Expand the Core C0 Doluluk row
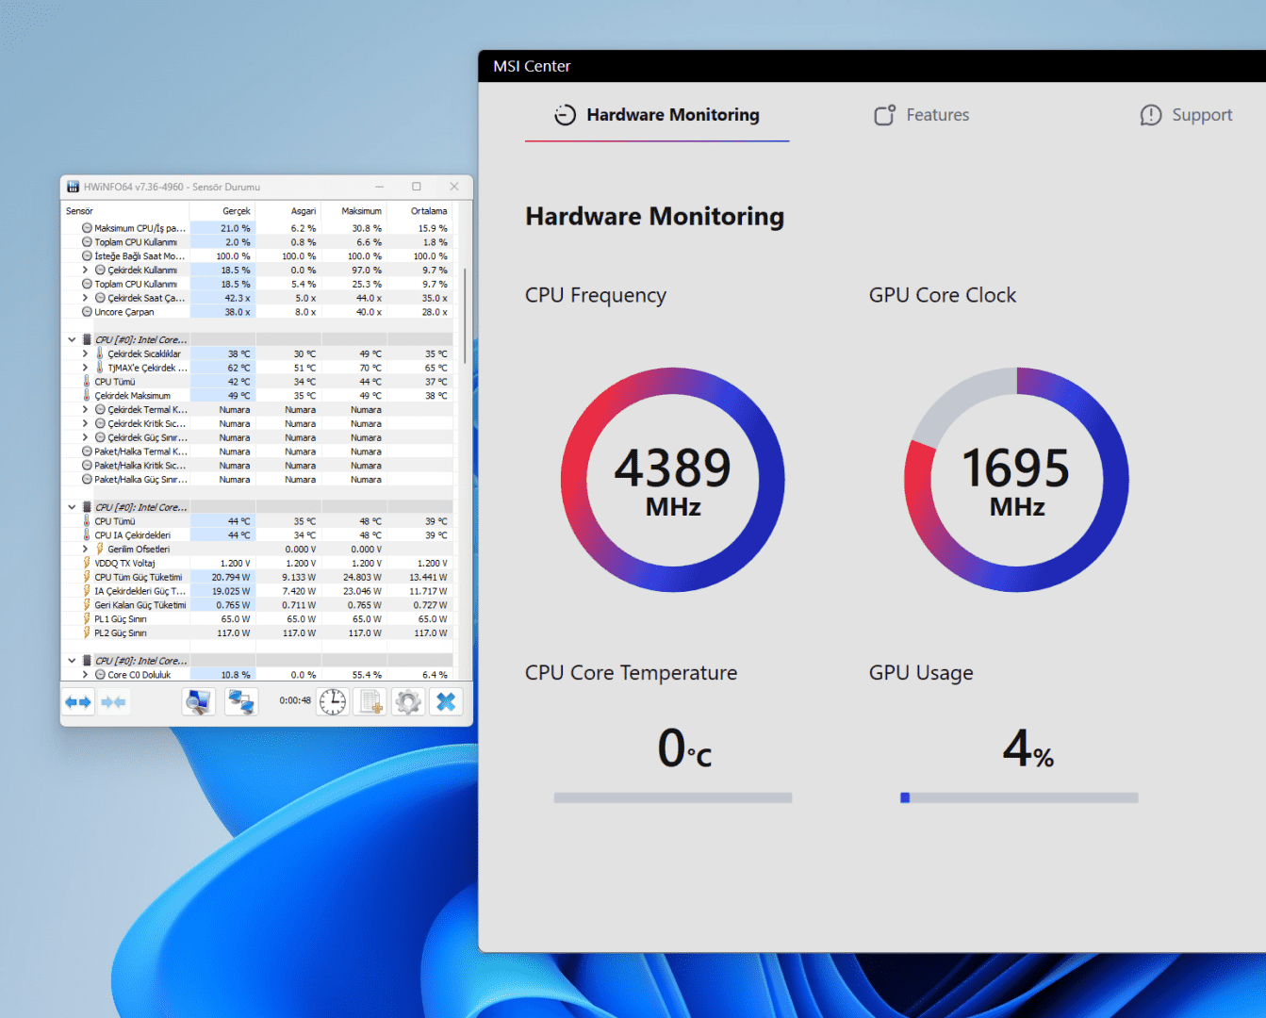 click(x=85, y=675)
